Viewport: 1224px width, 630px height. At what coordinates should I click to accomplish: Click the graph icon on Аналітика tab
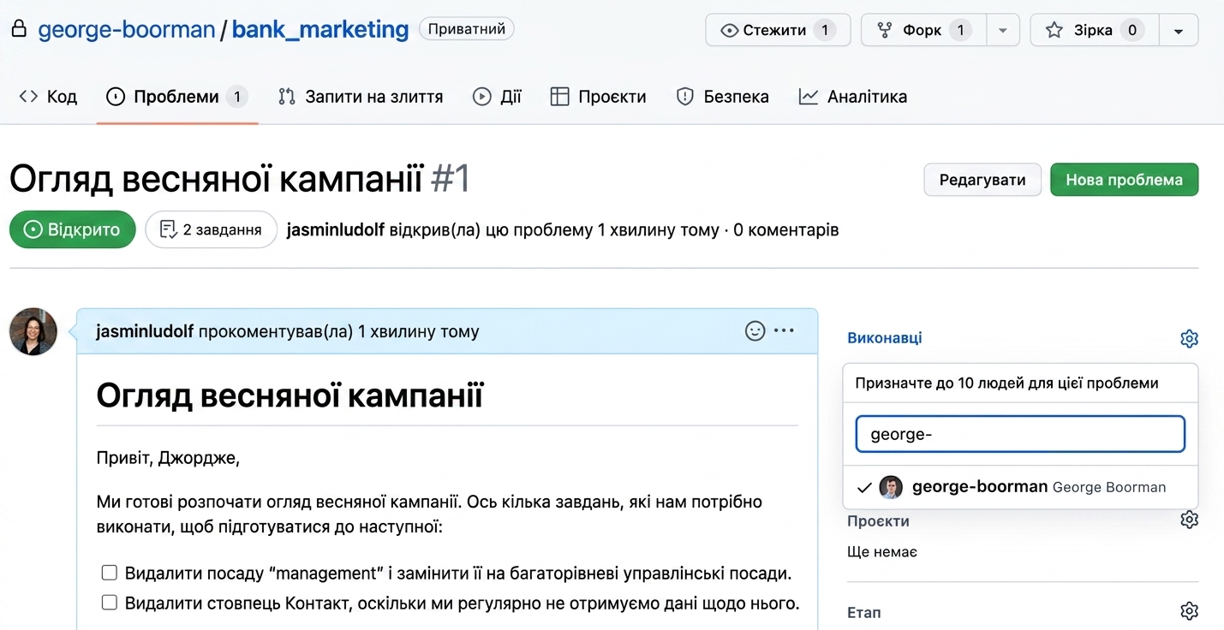(x=808, y=97)
